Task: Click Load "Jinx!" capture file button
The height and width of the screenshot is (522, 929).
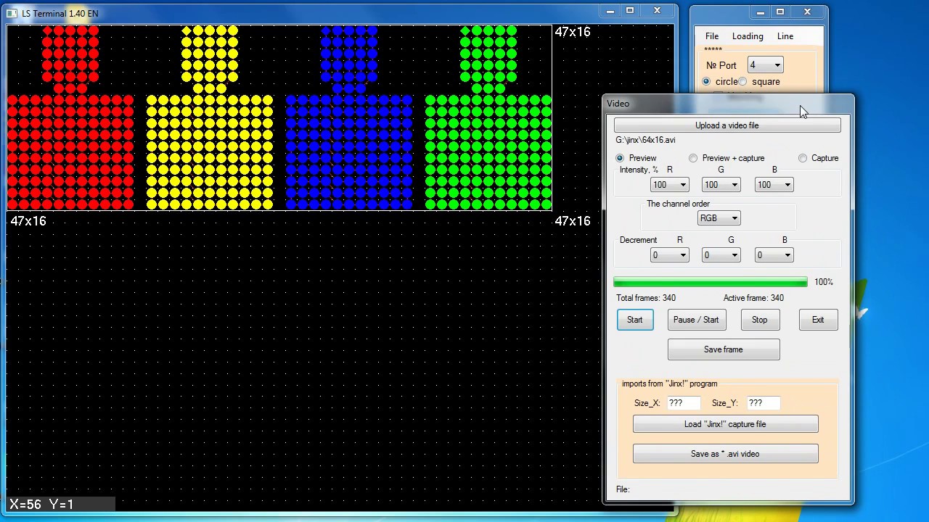Action: coord(725,424)
